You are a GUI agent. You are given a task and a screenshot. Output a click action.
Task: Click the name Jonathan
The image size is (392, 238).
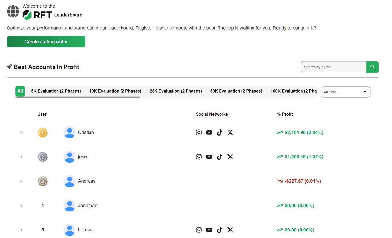(88, 206)
